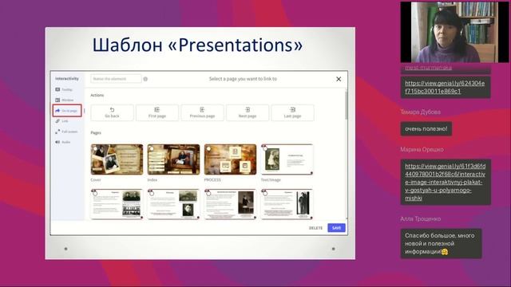Screen dimensions: 511x287
Task: Click the chat name 'Алла Трощенко'
Action: point(421,219)
